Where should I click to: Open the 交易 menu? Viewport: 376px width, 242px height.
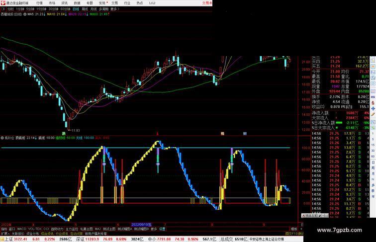pyautogui.click(x=114, y=3)
